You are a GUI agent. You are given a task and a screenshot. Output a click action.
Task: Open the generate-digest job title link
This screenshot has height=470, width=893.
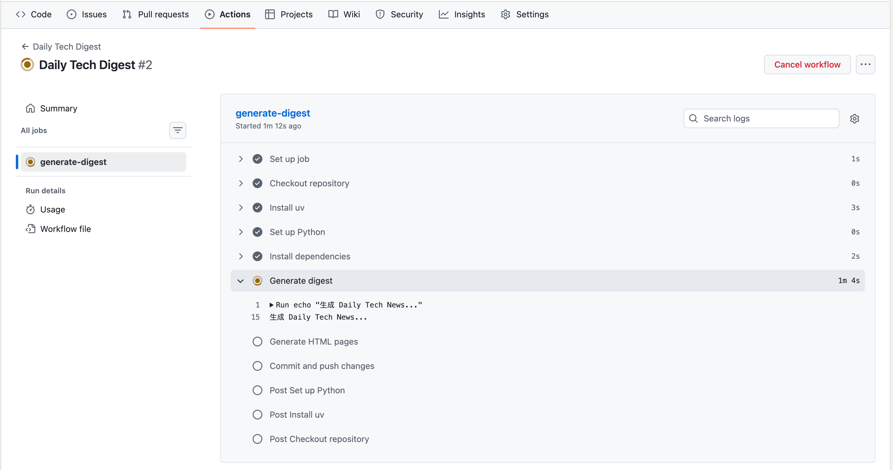[272, 113]
